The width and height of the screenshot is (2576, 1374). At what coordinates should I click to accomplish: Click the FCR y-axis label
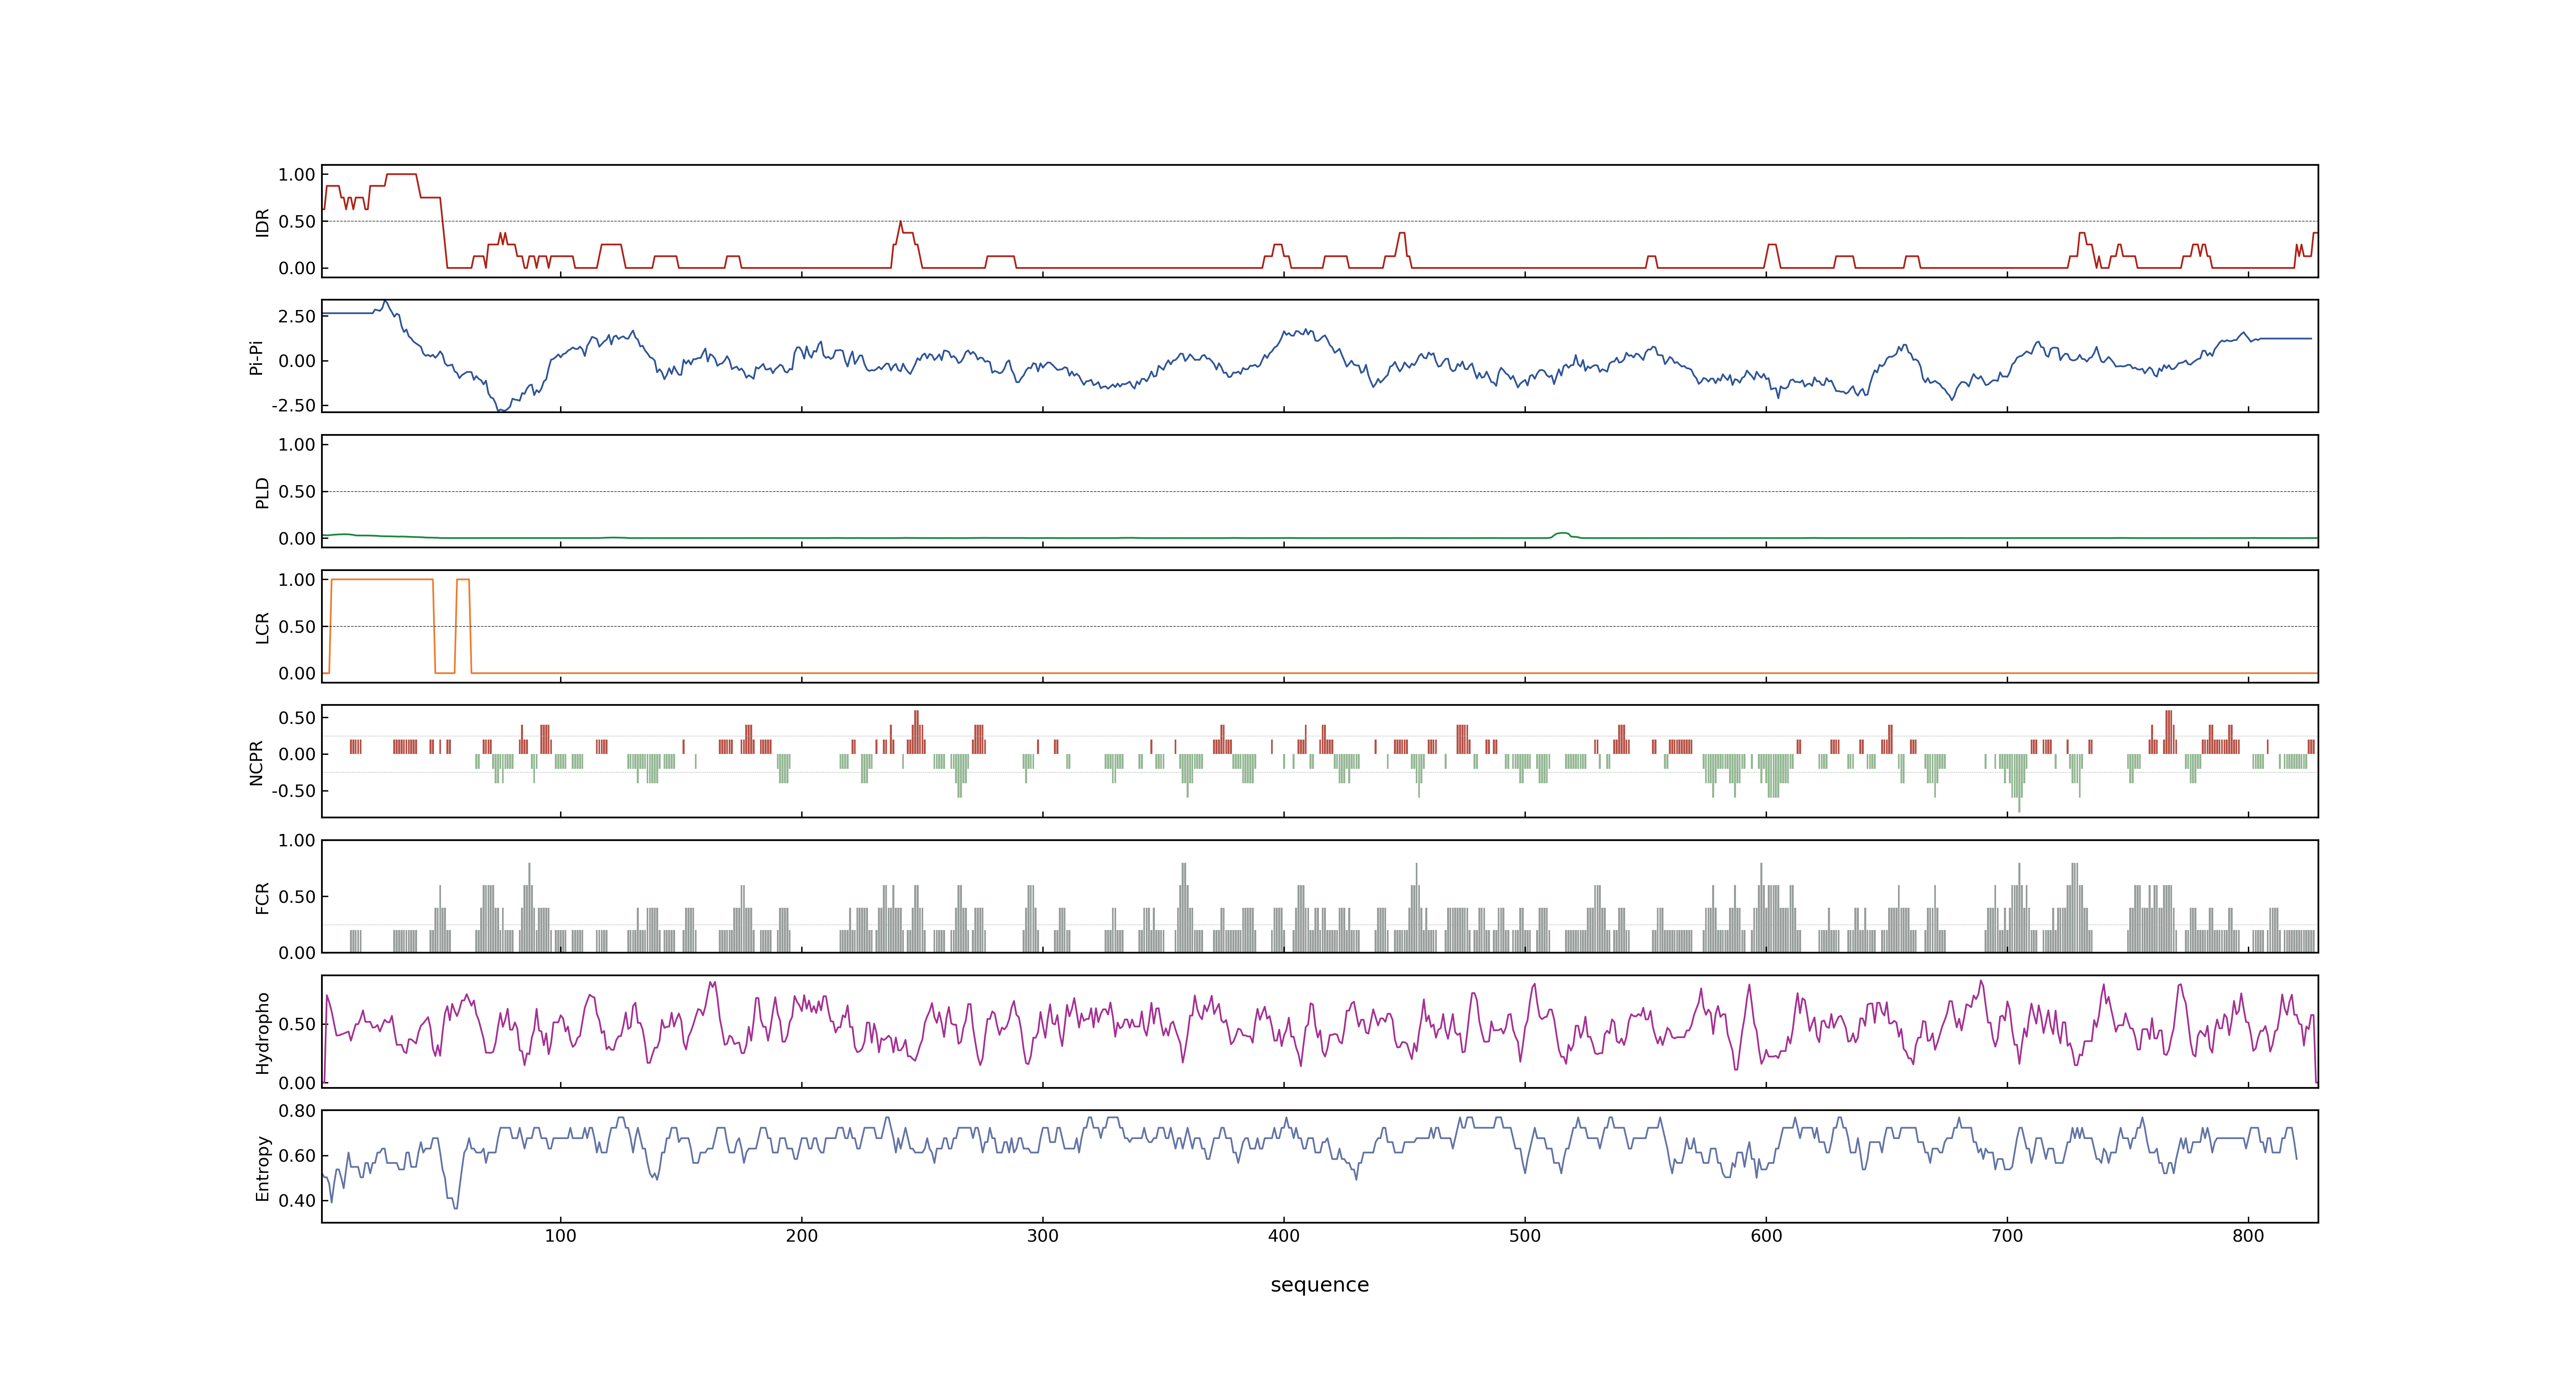click(262, 898)
